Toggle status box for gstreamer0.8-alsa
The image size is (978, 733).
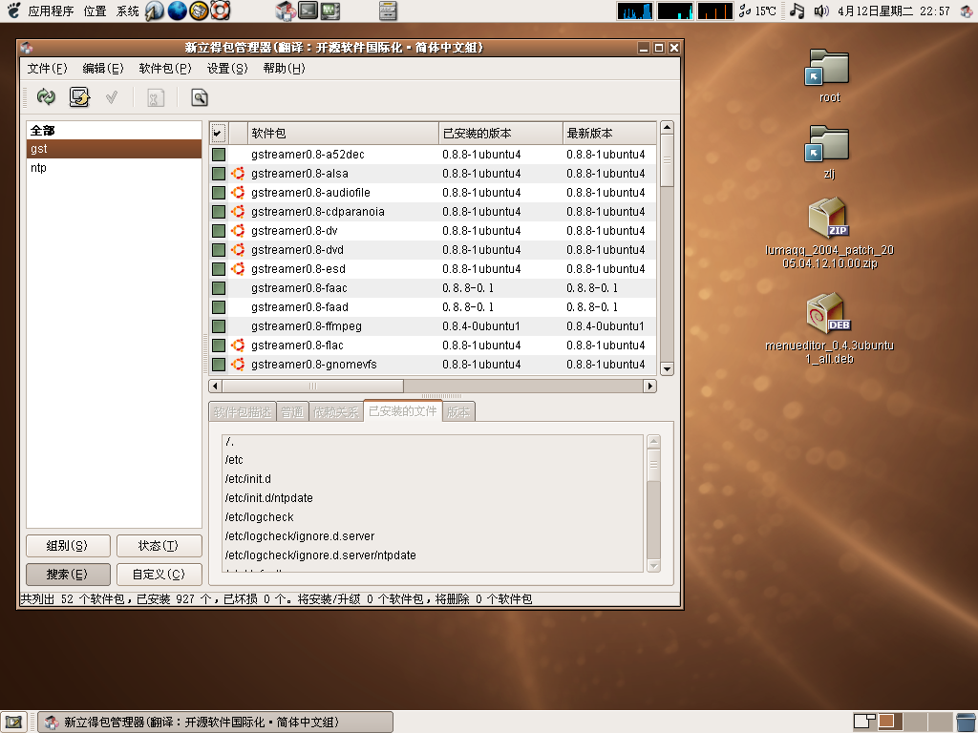click(x=219, y=174)
